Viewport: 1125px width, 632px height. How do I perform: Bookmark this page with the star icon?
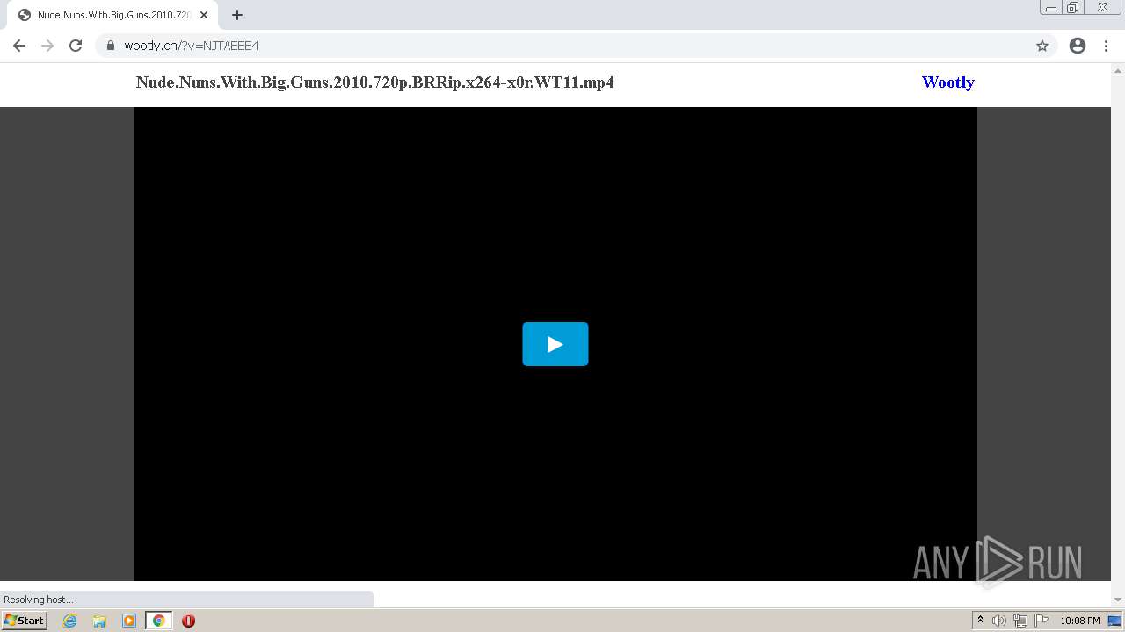click(1042, 46)
